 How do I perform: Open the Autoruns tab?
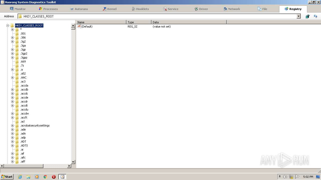(x=79, y=9)
